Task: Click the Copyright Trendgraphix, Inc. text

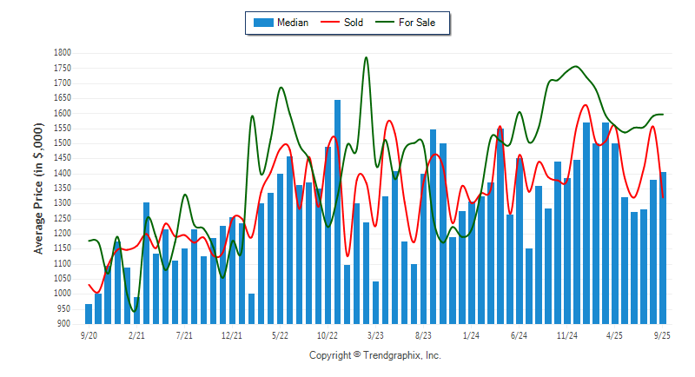Action: [x=375, y=355]
